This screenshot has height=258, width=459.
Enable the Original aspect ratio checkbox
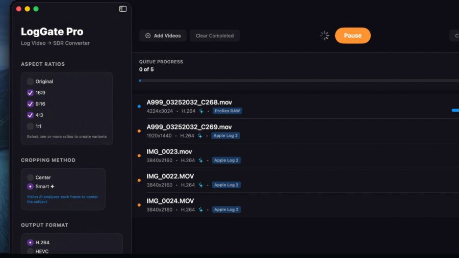[30, 81]
